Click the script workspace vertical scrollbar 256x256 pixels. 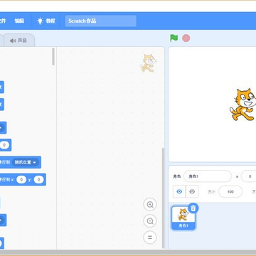(x=163, y=198)
